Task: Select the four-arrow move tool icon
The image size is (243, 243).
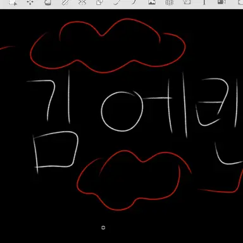Action: [x=30, y=2]
